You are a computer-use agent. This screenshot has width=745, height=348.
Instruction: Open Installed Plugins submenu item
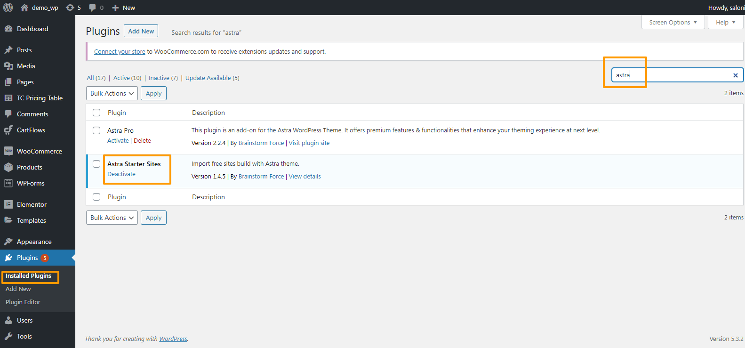click(x=28, y=276)
